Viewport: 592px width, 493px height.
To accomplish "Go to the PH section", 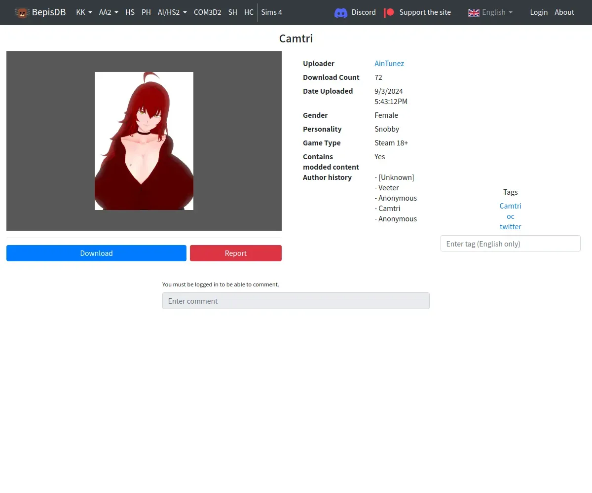I will click(x=146, y=12).
